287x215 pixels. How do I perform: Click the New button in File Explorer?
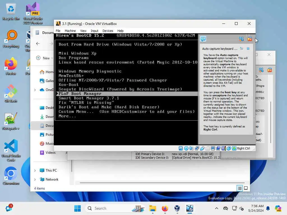44,58
